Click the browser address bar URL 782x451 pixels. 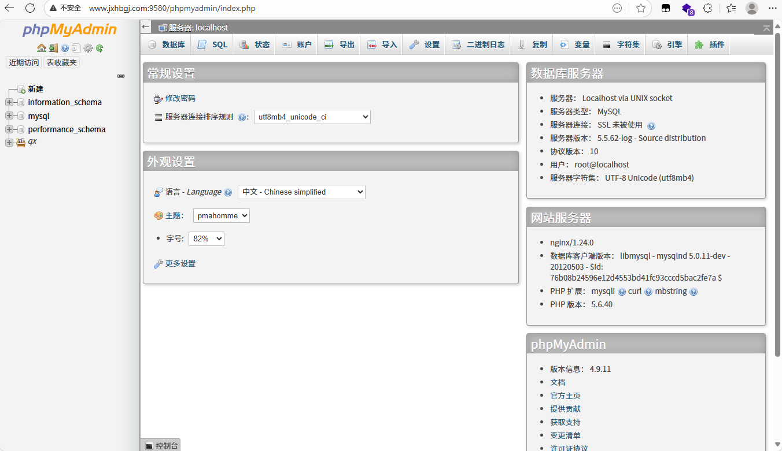point(172,9)
